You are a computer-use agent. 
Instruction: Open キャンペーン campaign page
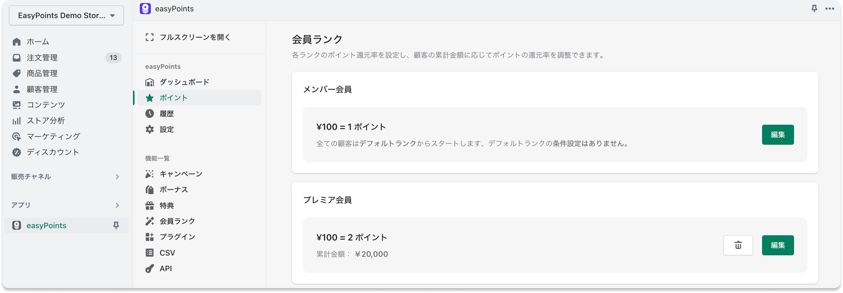(x=181, y=174)
